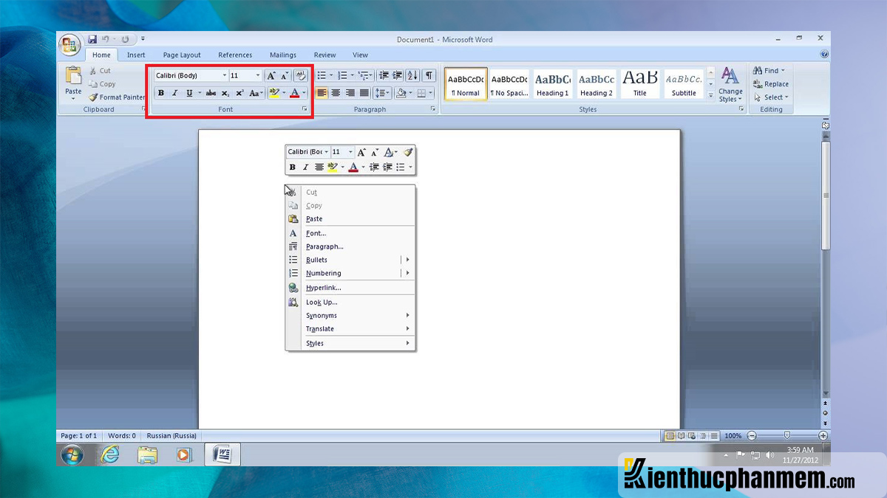Click the Paste clipboard icon in the ribbon
Viewport: 887px width, 498px height.
pyautogui.click(x=73, y=76)
